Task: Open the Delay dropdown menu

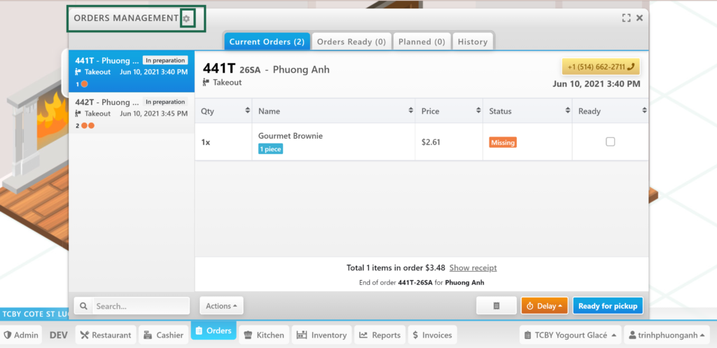Action: (x=544, y=306)
